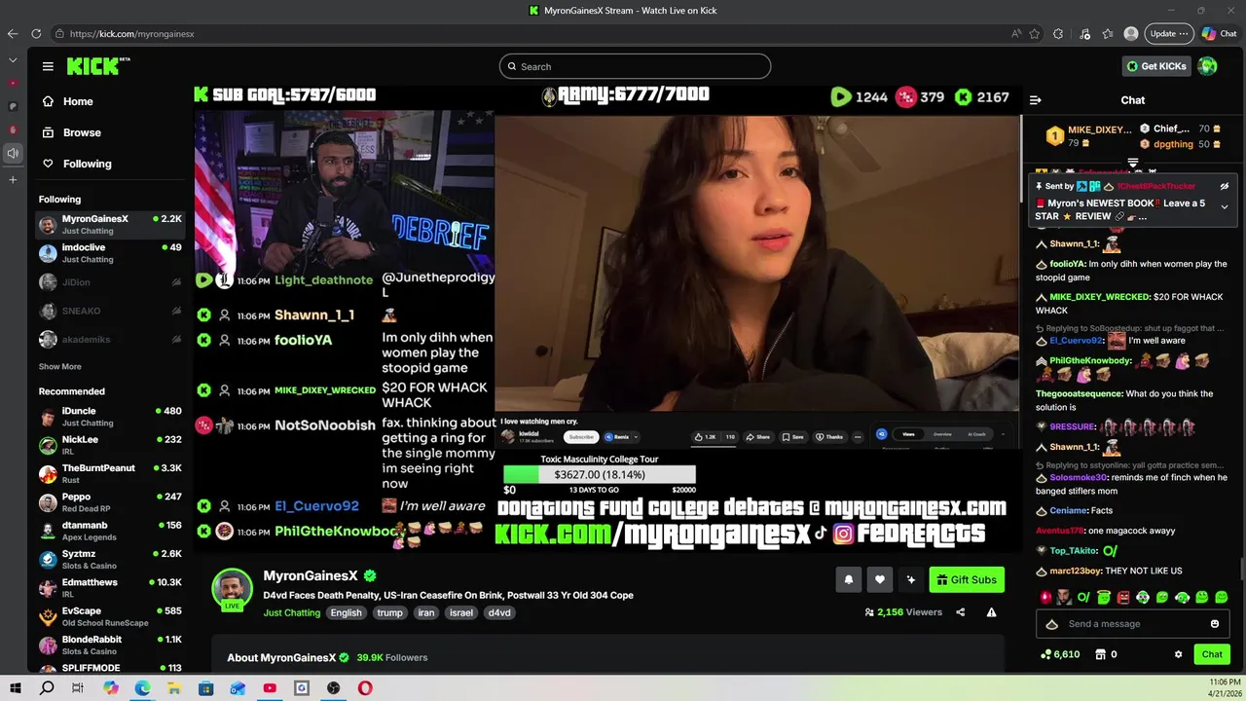This screenshot has height=701, width=1246.
Task: Open the emoji picker in message box
Action: pos(1215,624)
